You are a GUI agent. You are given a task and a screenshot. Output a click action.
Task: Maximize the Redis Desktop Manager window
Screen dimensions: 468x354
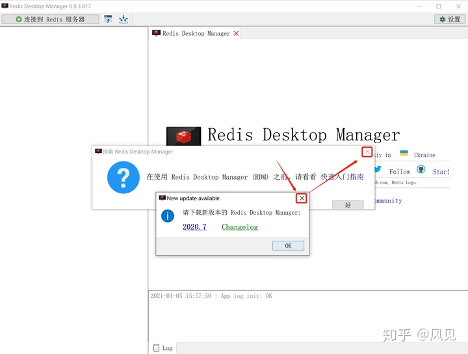point(439,6)
